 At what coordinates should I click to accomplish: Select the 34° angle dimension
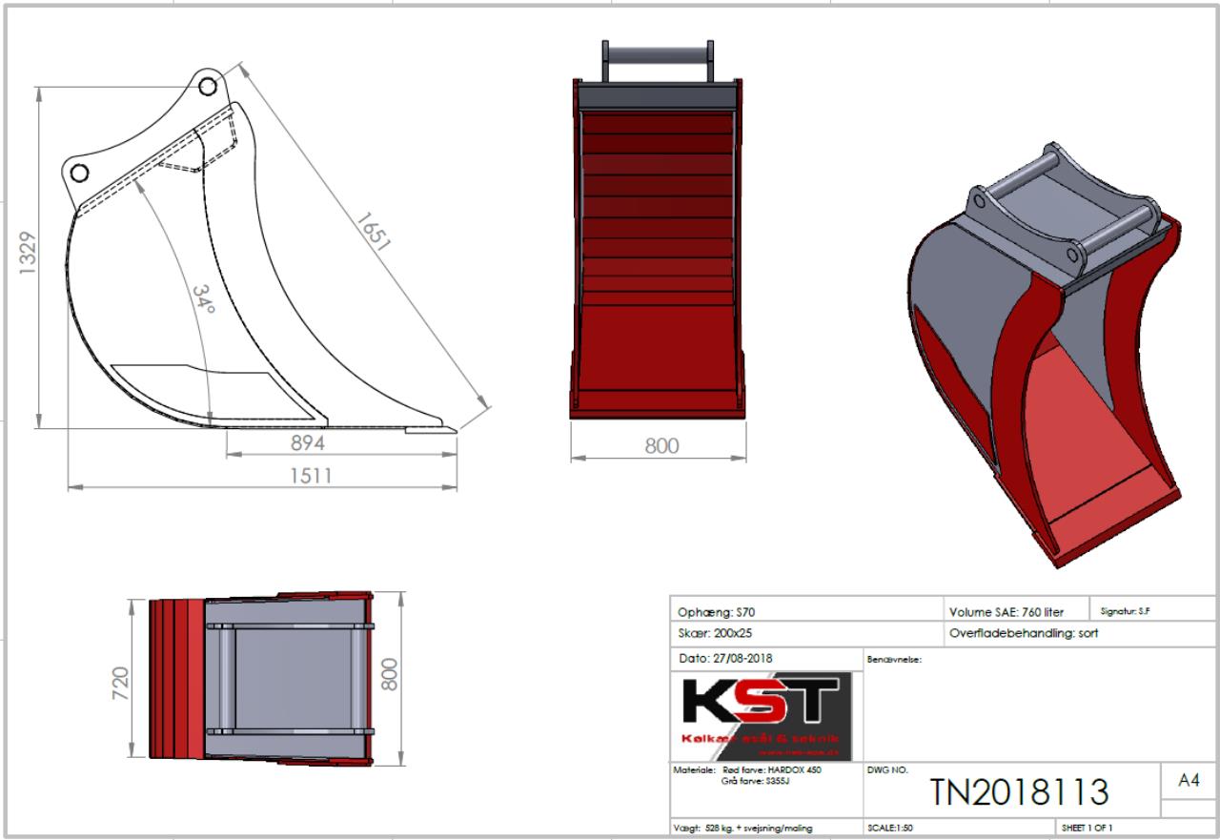coord(203,298)
